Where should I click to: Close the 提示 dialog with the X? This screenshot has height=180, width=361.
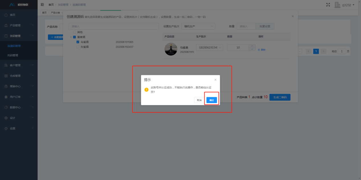pos(215,80)
